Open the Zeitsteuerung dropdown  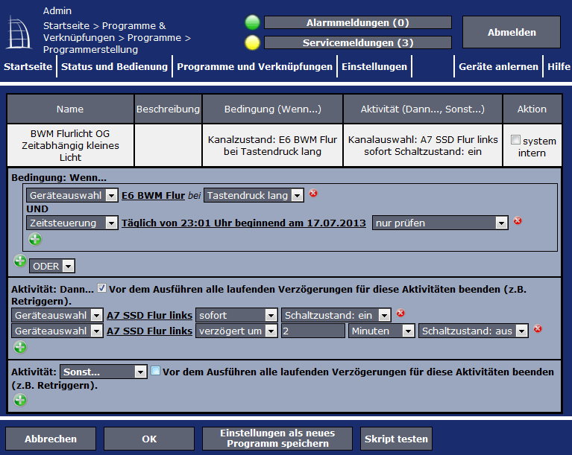click(72, 223)
